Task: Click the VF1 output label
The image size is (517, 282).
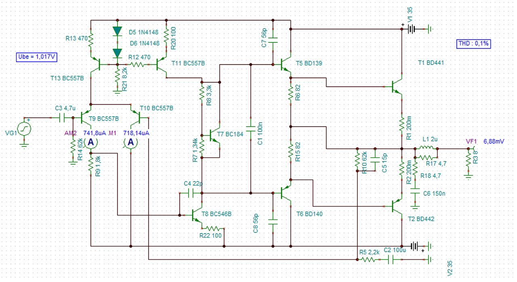Action: click(x=472, y=141)
